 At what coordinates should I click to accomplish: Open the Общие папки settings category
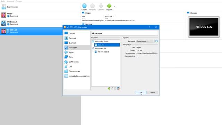77,72
